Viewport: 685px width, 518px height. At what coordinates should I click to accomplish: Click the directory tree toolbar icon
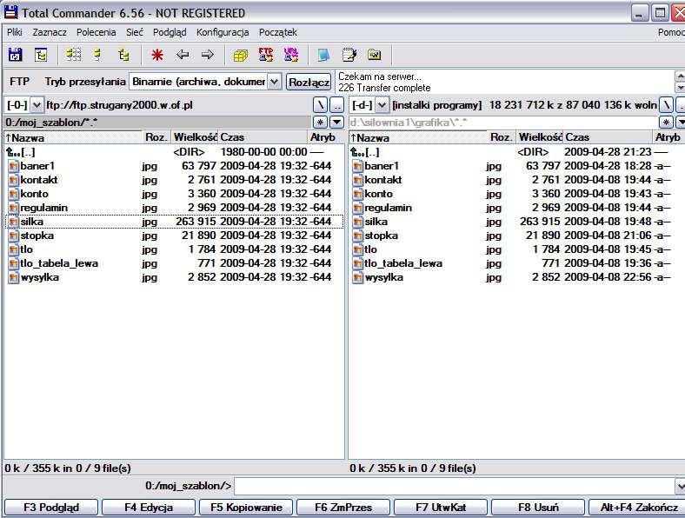[x=41, y=55]
